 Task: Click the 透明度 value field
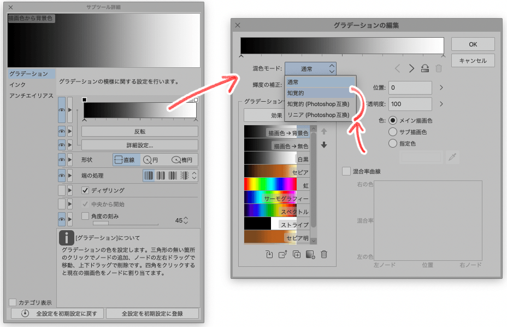pyautogui.click(x=410, y=104)
